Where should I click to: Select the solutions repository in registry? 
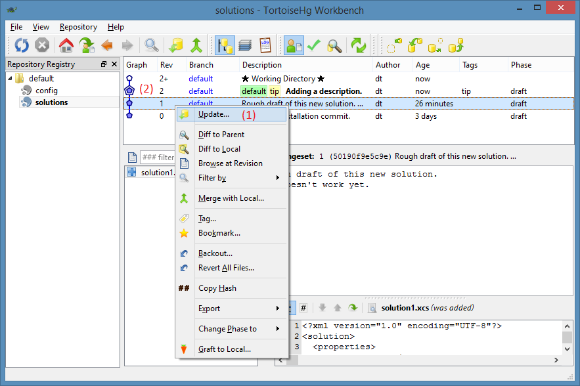(x=51, y=102)
